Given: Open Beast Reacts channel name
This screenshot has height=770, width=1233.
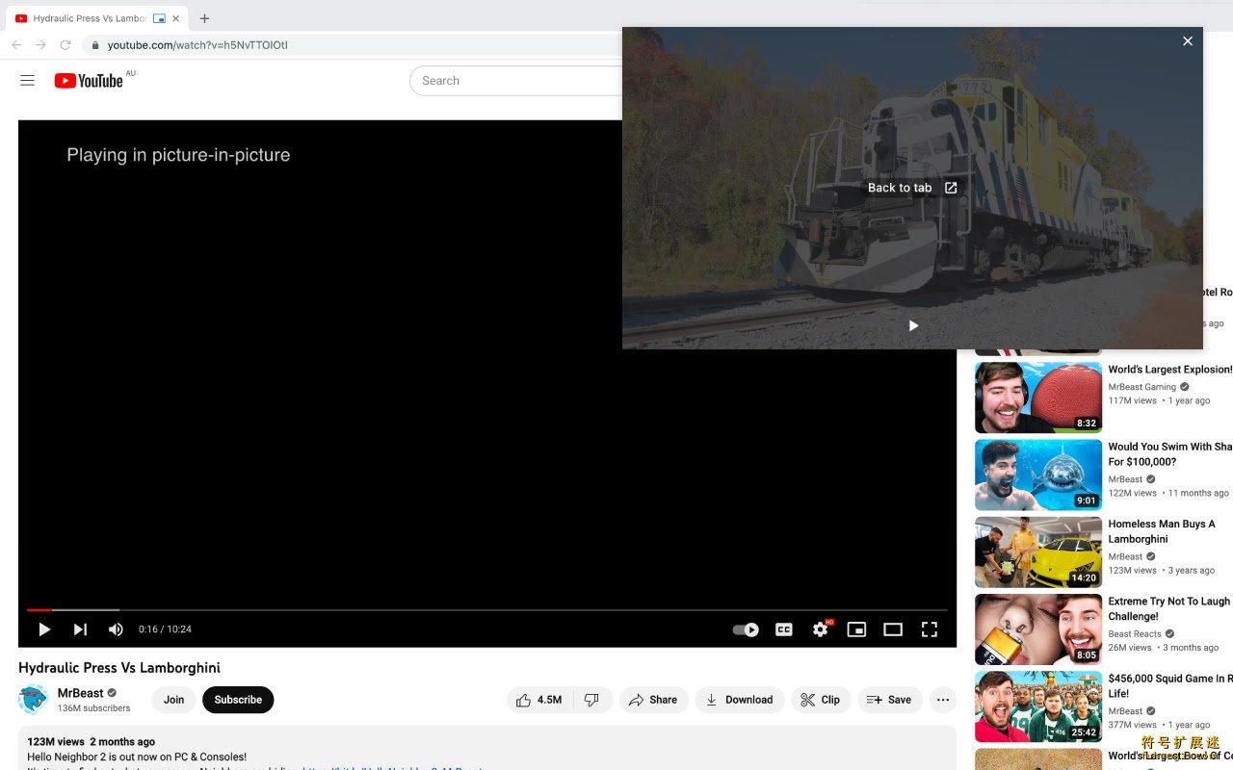Looking at the screenshot, I should [1135, 634].
